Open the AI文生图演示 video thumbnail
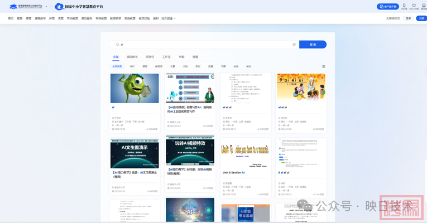This screenshot has width=427, height=223. click(x=135, y=153)
